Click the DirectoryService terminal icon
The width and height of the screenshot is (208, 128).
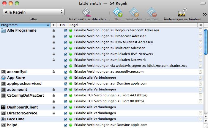[3, 113]
